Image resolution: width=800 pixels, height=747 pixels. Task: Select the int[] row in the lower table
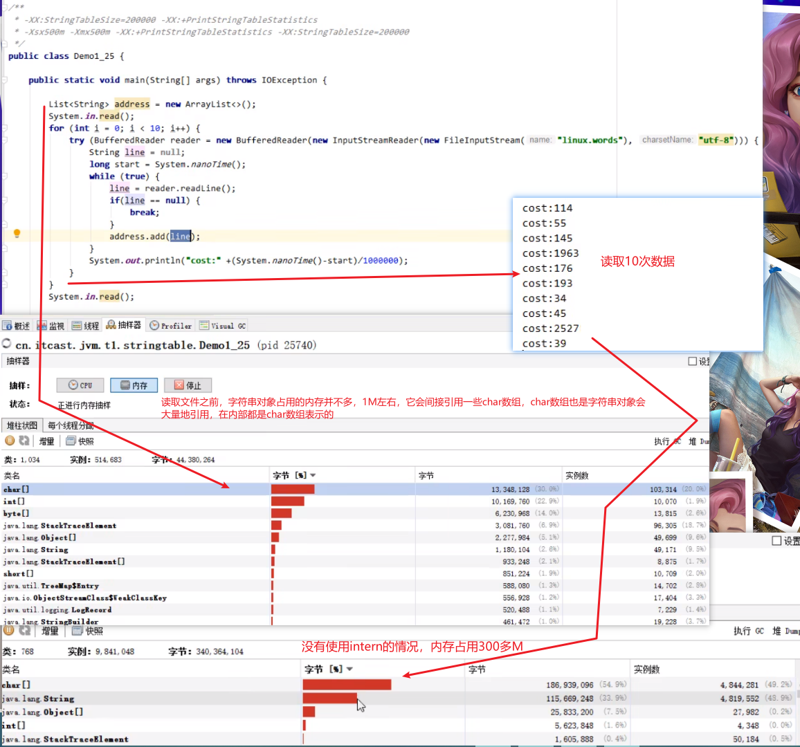click(x=400, y=725)
